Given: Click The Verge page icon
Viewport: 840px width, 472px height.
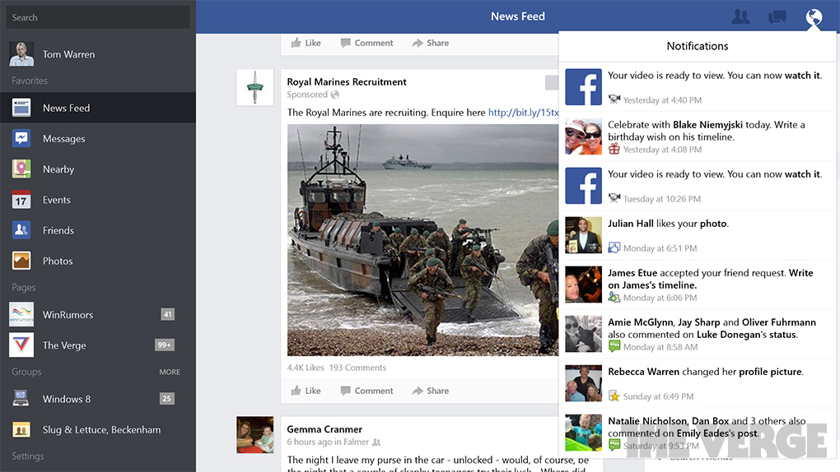Looking at the screenshot, I should 21,345.
